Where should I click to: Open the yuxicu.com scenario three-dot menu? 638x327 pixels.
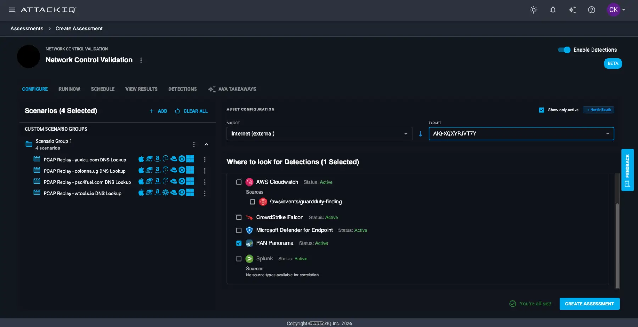point(205,160)
